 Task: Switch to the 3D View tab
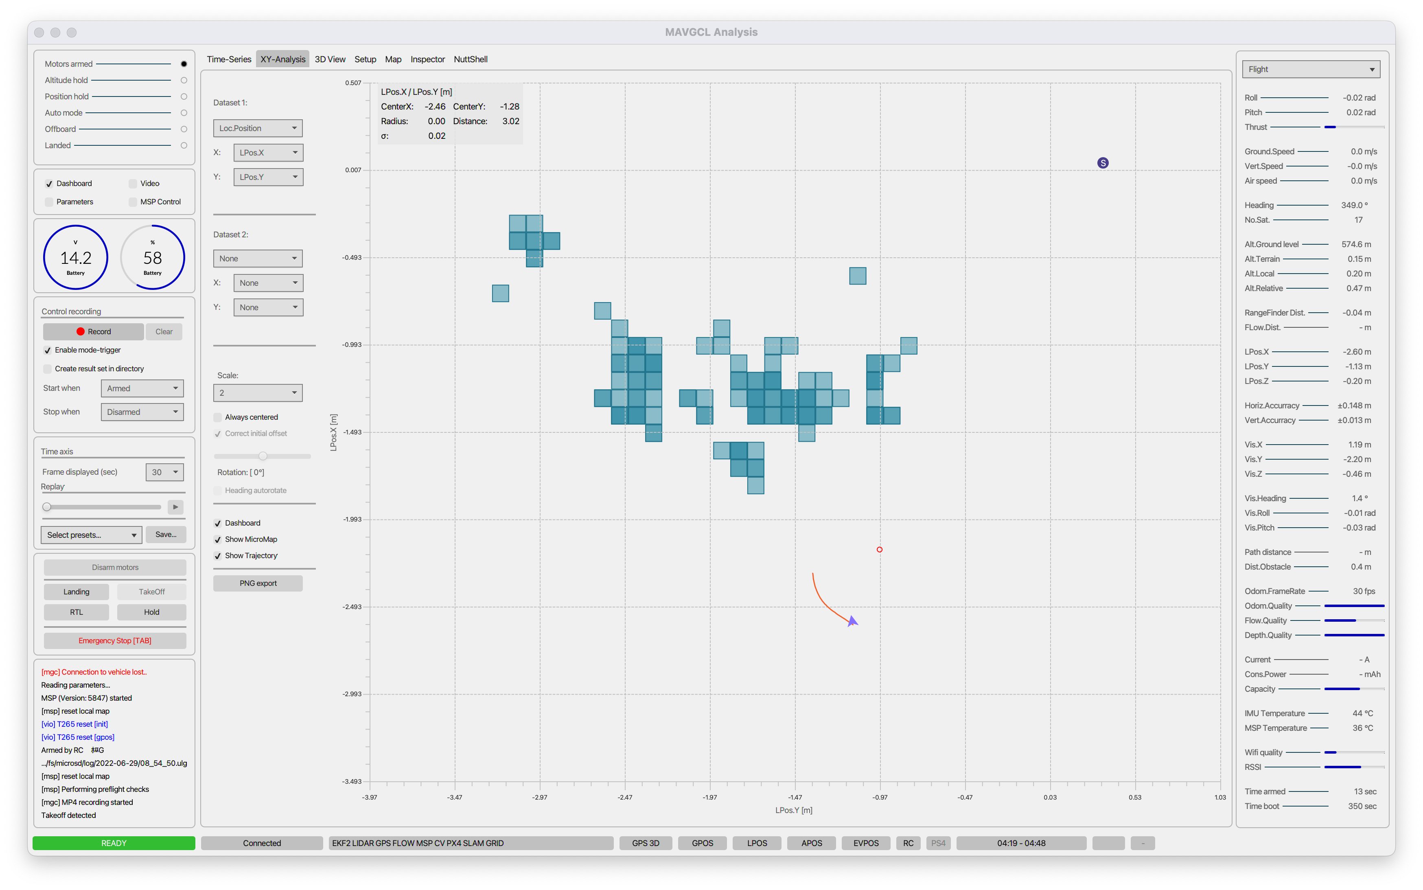click(330, 59)
